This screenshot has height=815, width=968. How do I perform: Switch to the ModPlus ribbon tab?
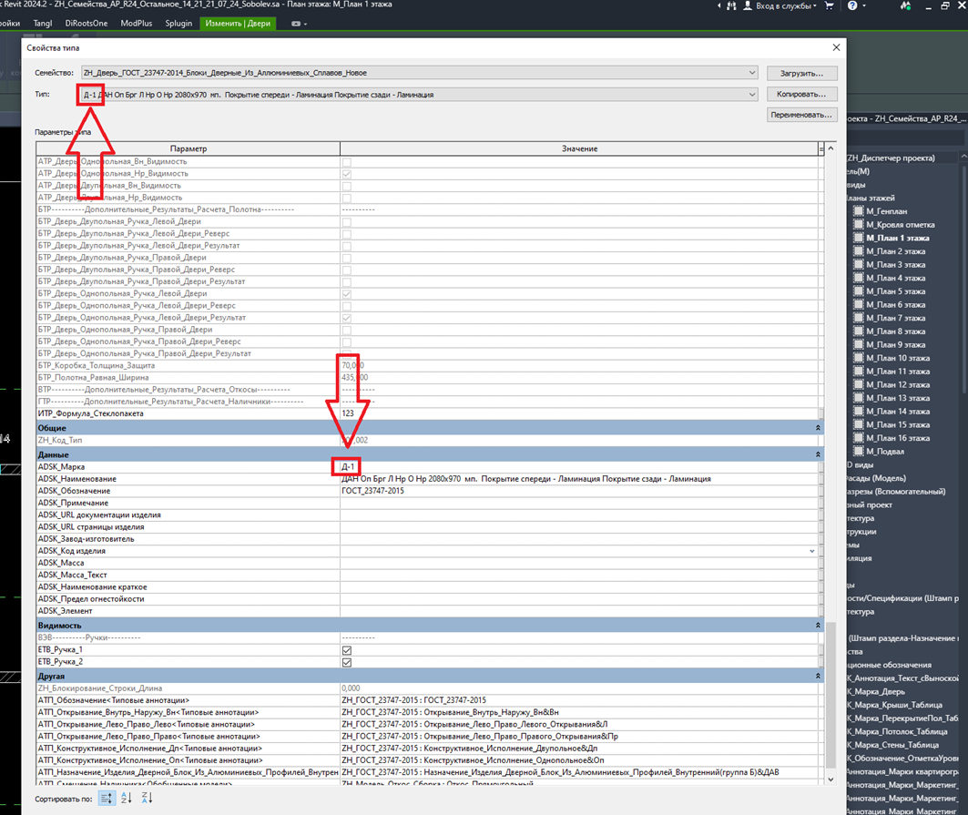coord(137,24)
